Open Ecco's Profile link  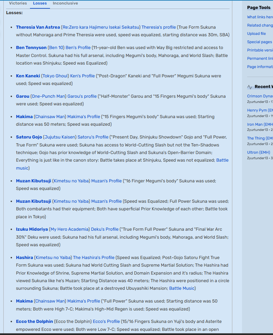point(106,322)
